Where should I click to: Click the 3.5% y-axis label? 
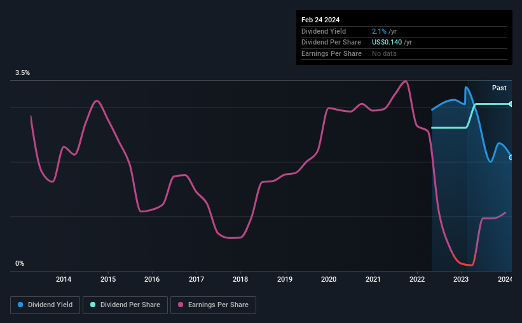coord(22,72)
